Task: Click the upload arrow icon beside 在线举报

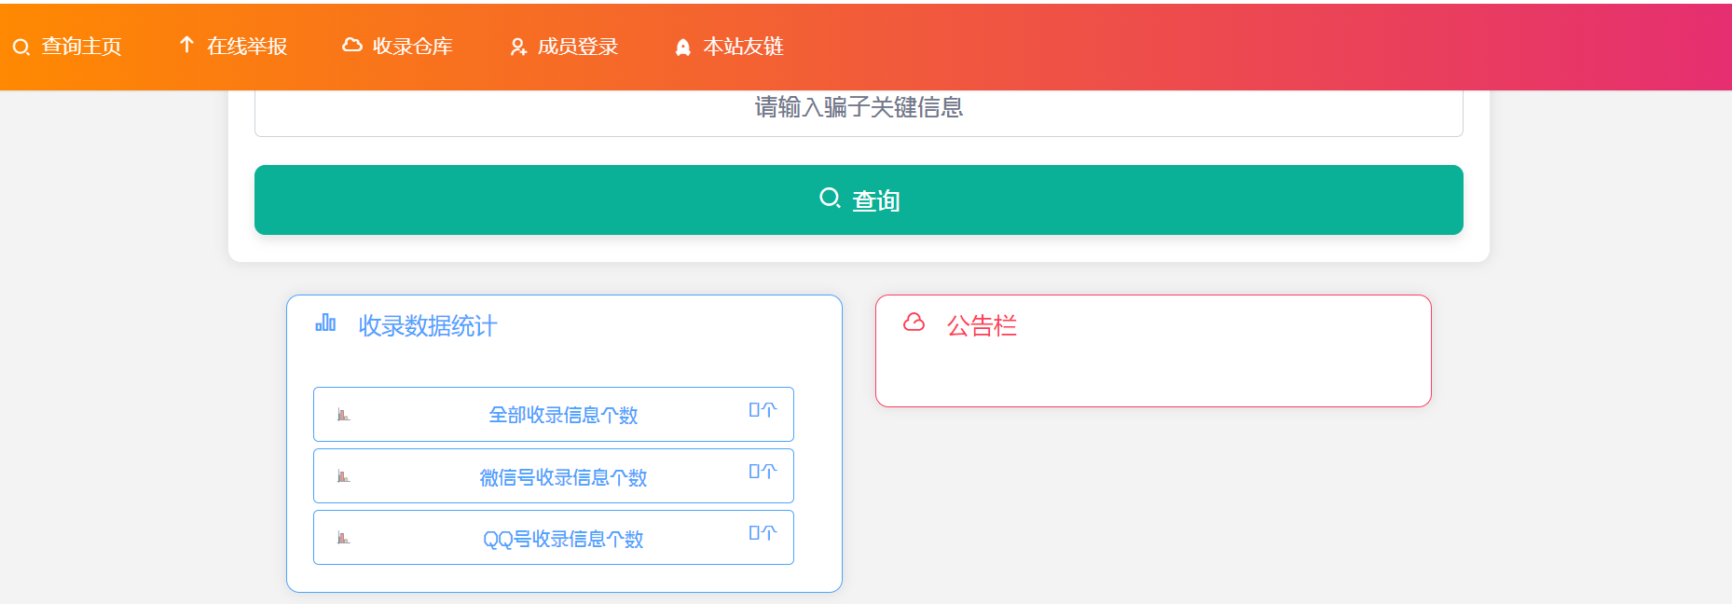Action: click(186, 44)
